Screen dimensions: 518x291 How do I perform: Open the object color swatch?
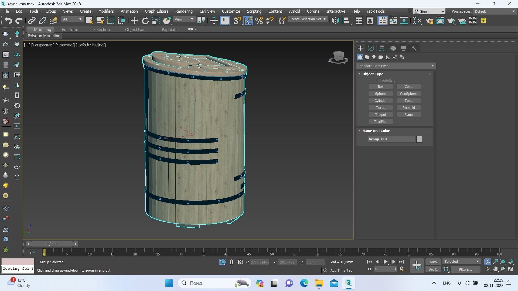coord(419,139)
